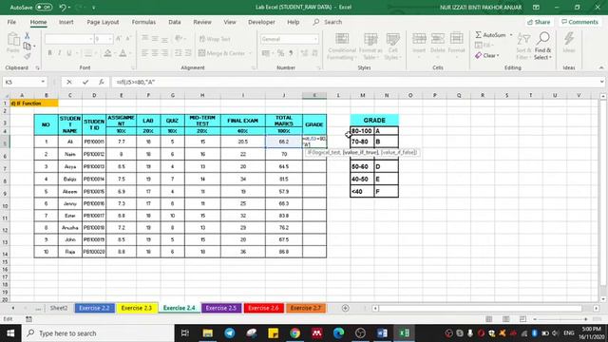Open Word from the taskbar
The width and height of the screenshot is (608, 342).
click(382, 333)
